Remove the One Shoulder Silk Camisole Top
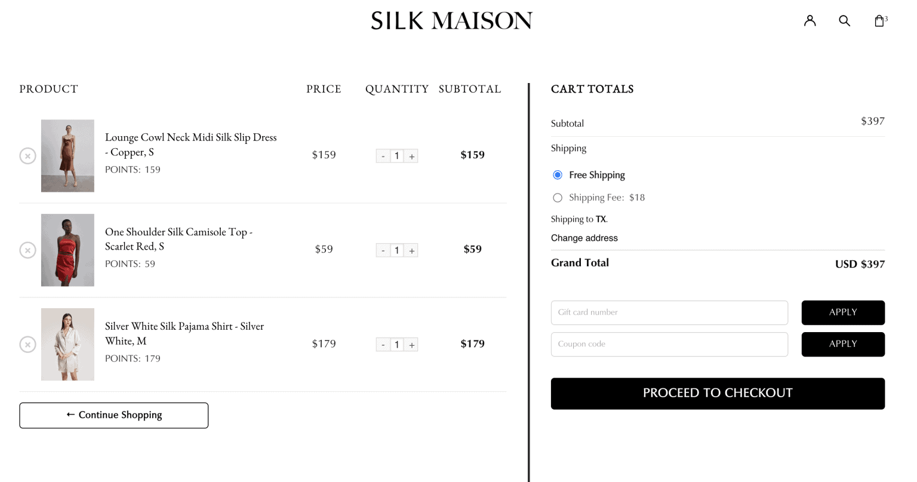The image size is (917, 482). pyautogui.click(x=27, y=250)
